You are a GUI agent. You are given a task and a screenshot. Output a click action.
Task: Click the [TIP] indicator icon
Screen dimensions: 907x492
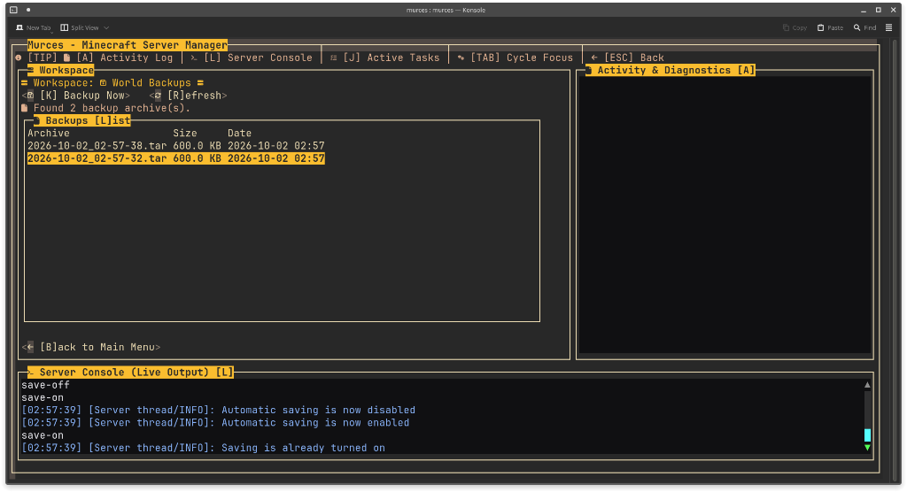(x=19, y=58)
